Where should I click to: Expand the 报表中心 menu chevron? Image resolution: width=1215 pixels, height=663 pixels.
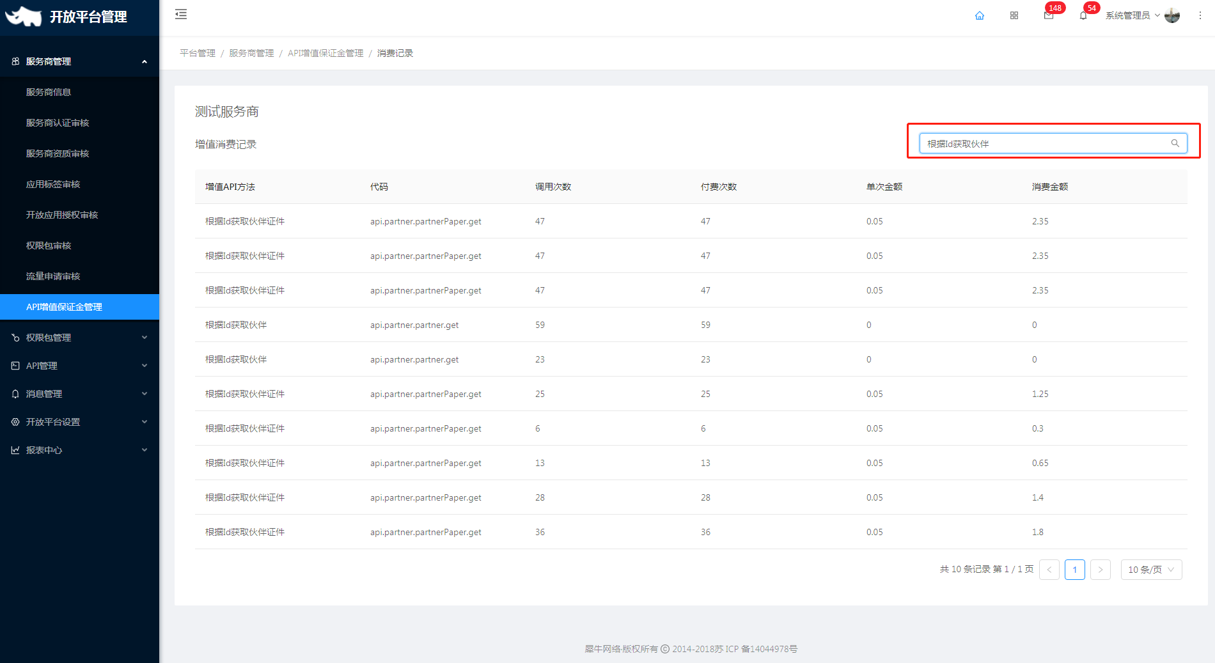point(145,450)
